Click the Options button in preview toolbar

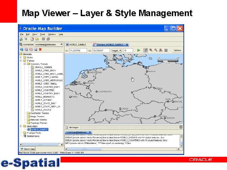click(x=177, y=50)
